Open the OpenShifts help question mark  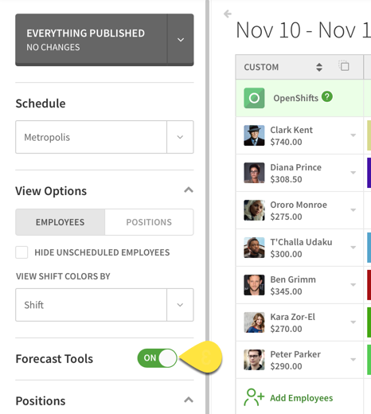[327, 96]
